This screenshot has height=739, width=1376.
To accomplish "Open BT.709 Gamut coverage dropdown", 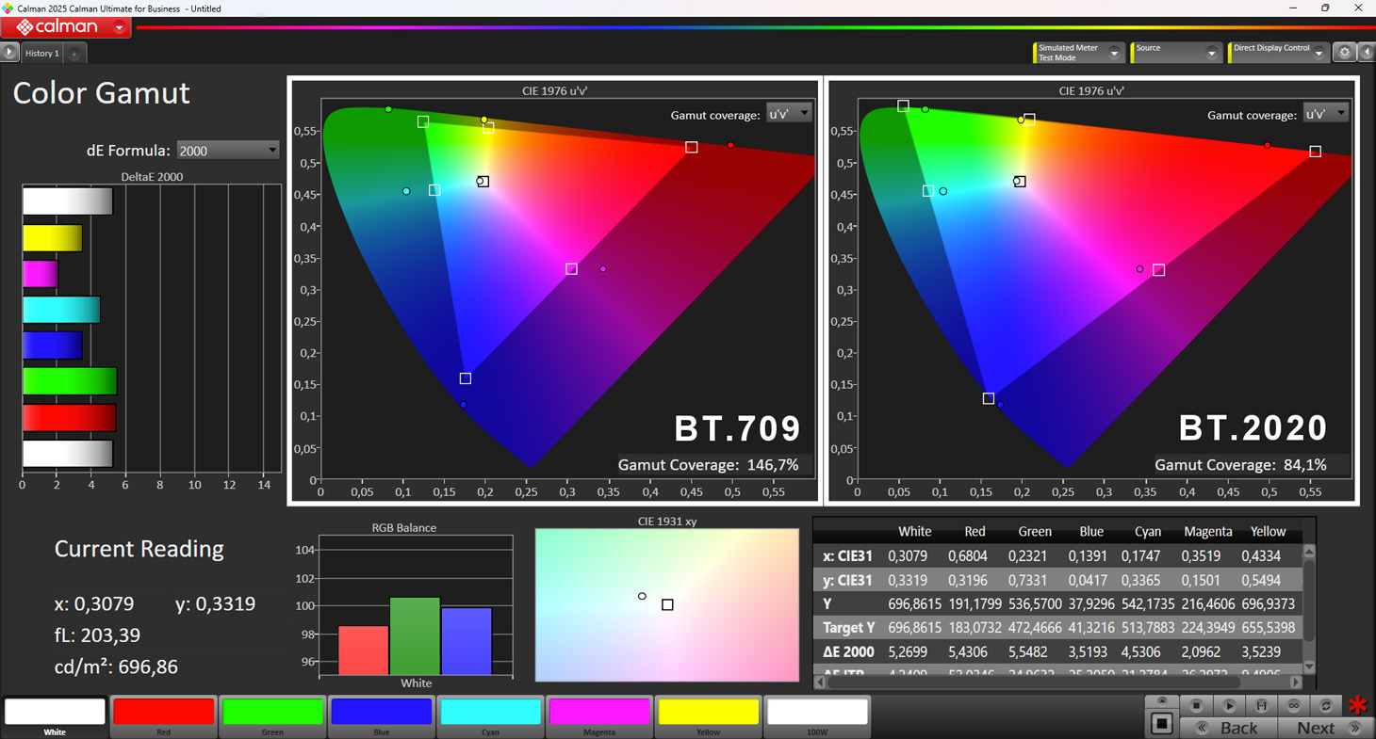I will [x=789, y=114].
